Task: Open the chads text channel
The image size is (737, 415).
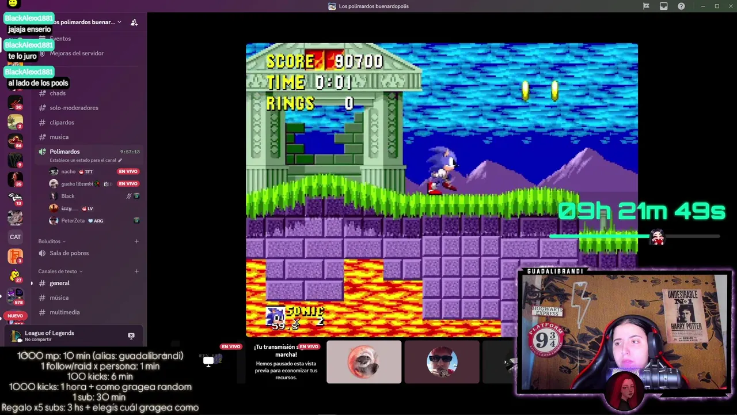Action: coord(58,93)
